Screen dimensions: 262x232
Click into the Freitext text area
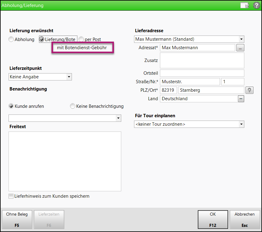65,161
